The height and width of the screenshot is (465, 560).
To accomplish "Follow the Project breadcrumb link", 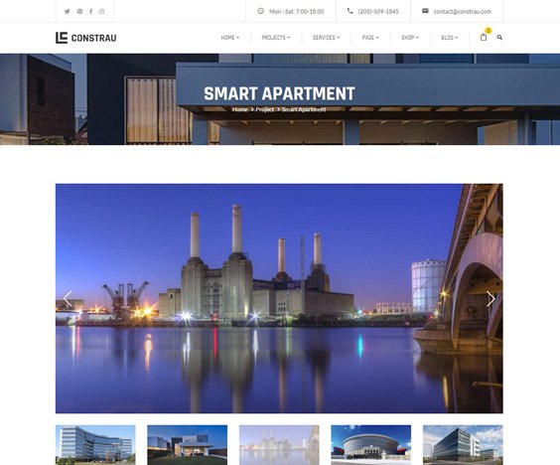I will click(265, 109).
